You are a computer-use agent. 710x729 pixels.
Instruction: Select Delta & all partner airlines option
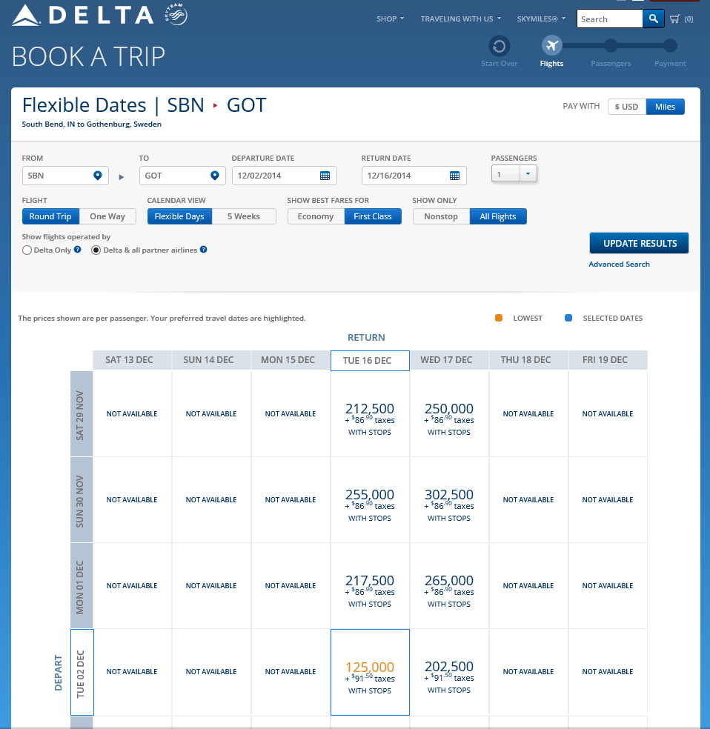pos(96,250)
